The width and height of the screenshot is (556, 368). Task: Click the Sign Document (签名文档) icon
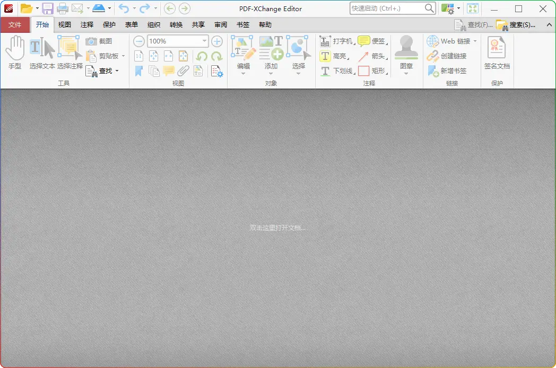click(x=497, y=53)
